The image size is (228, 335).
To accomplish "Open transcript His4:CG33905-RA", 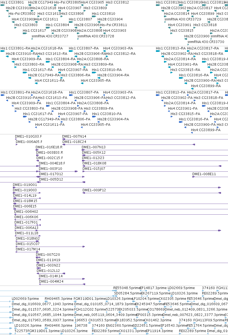I will point(96,81).
